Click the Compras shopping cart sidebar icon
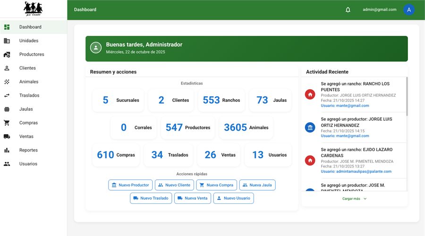 [x=7, y=123]
